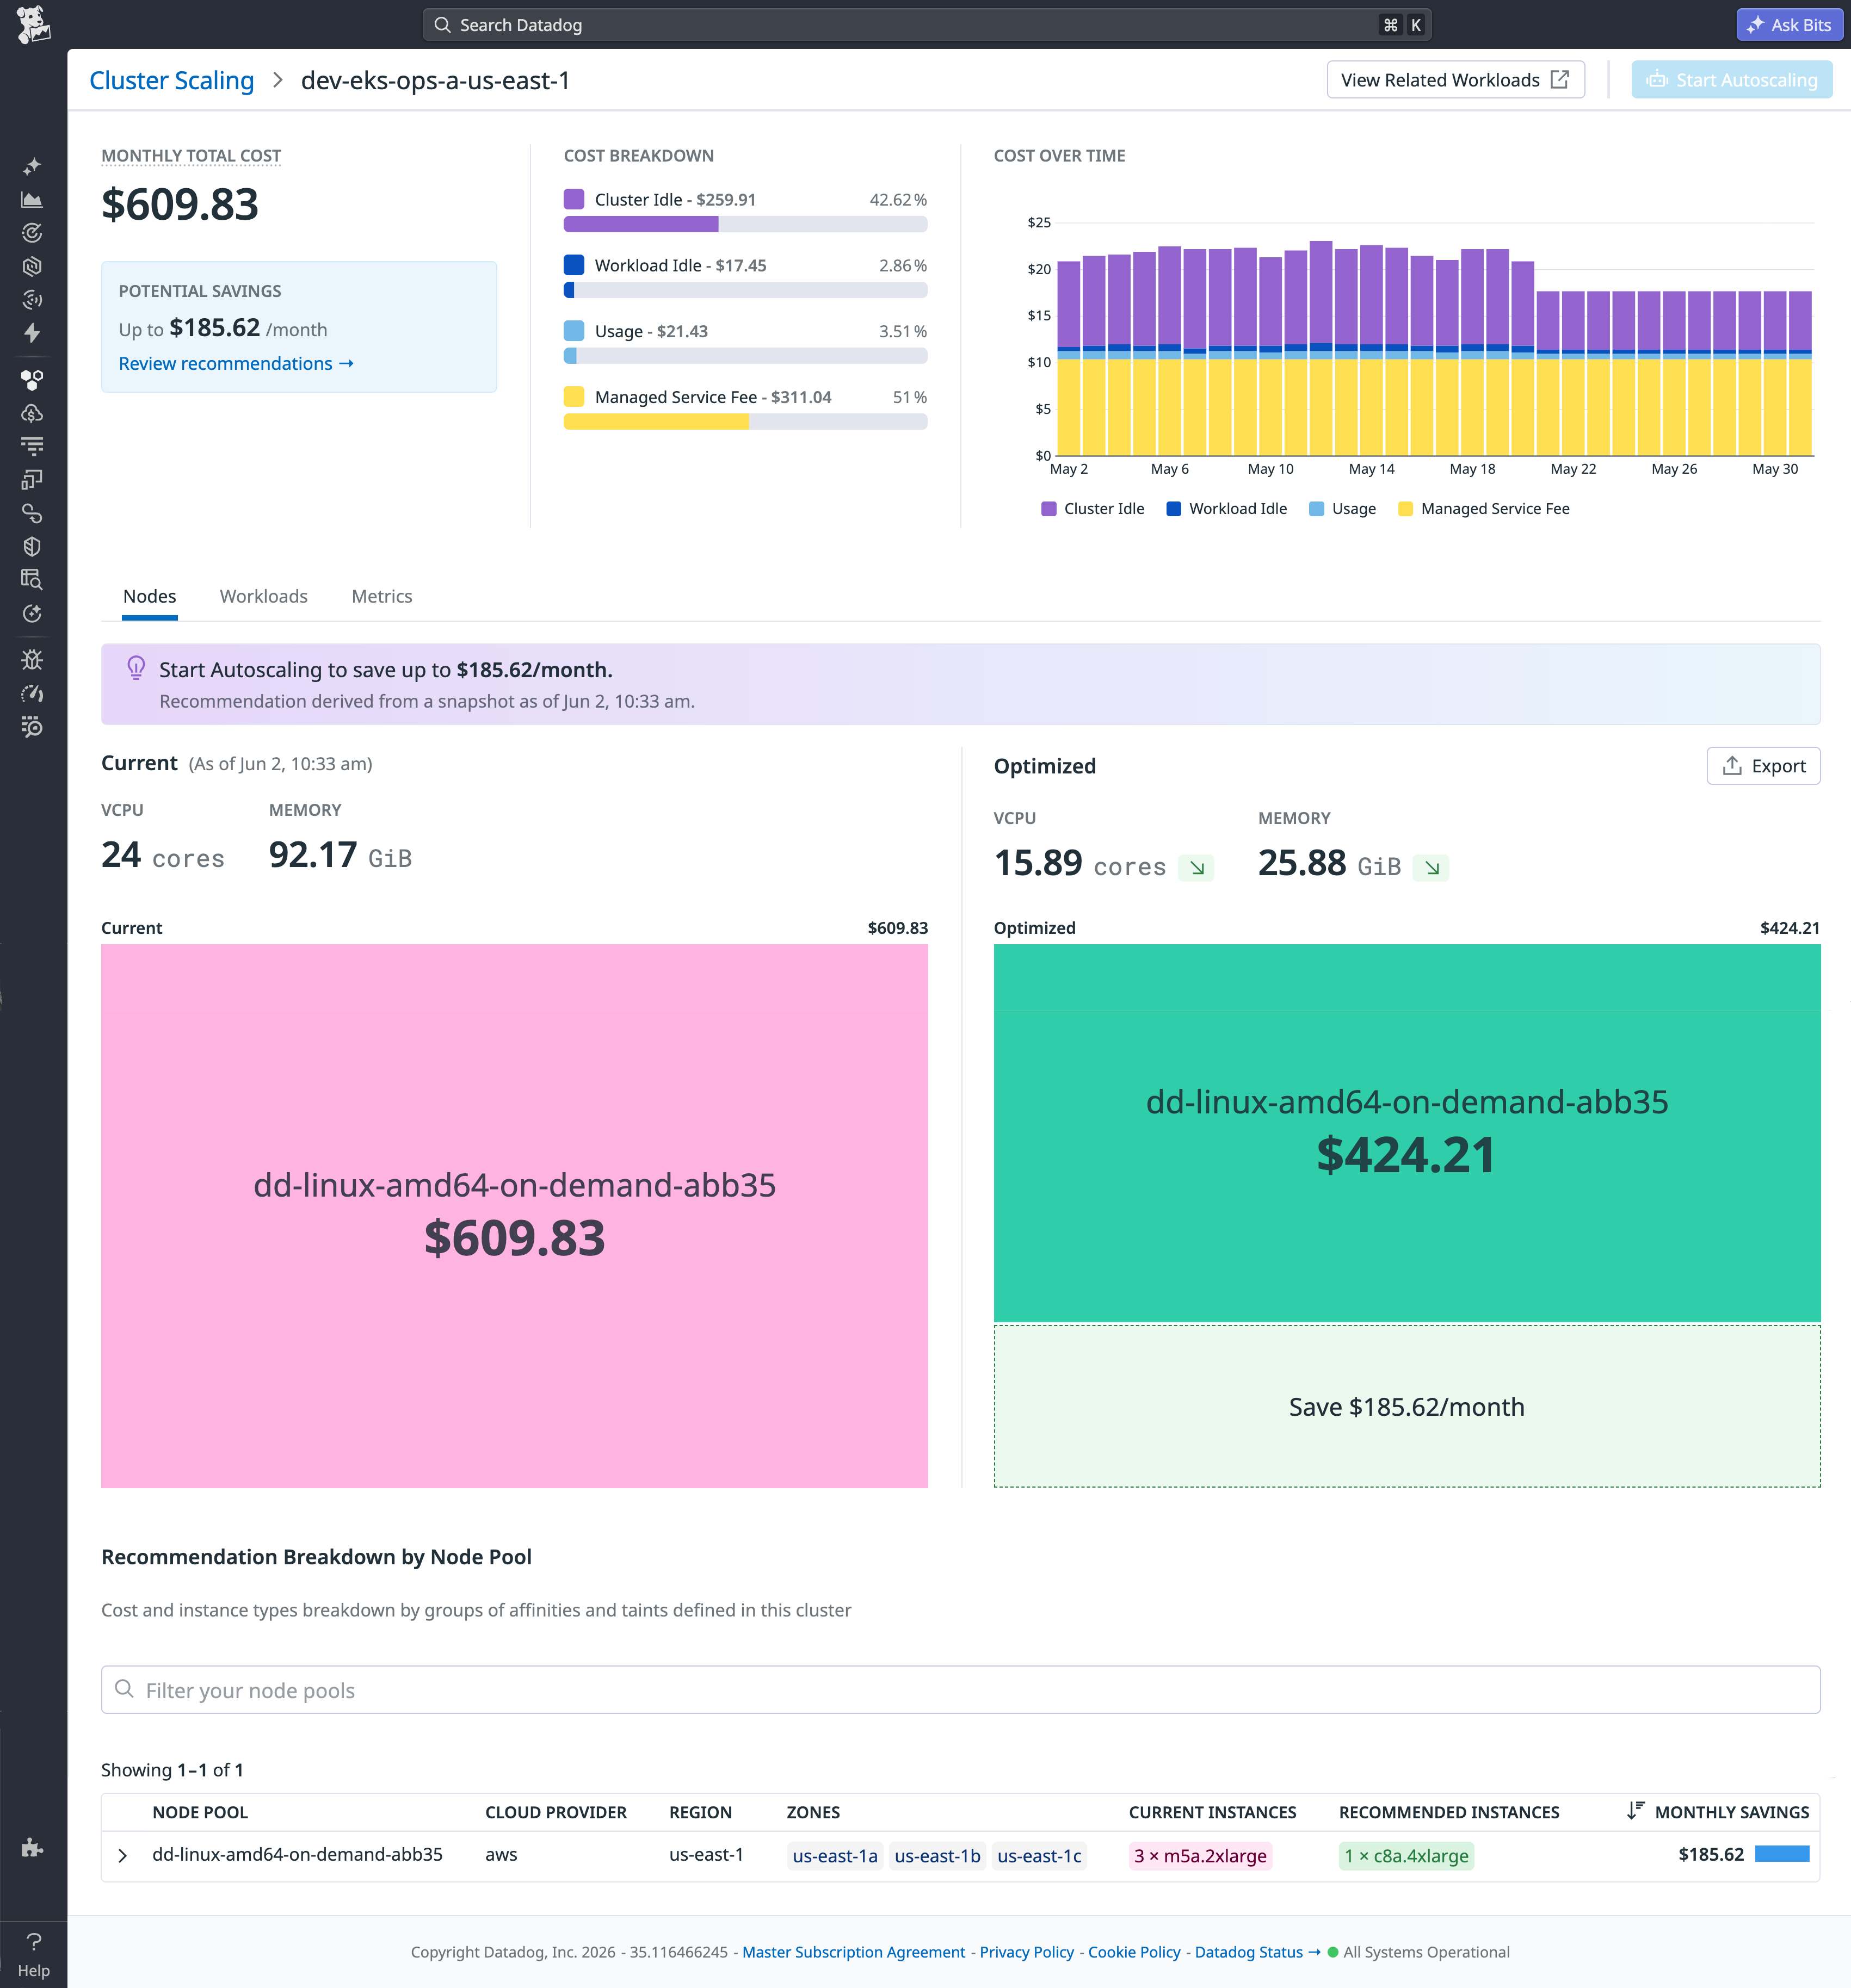The height and width of the screenshot is (1988, 1851).
Task: Switch to the Metrics tab
Action: 381,596
